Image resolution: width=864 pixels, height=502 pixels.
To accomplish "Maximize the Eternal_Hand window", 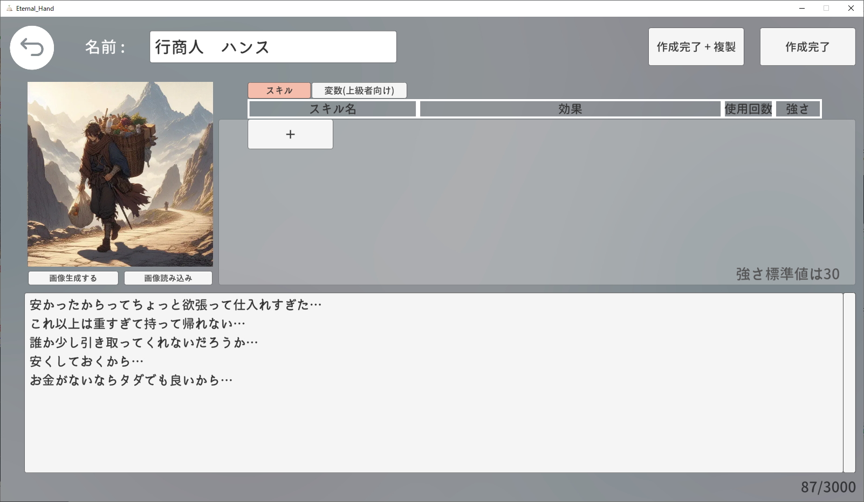I will click(826, 8).
